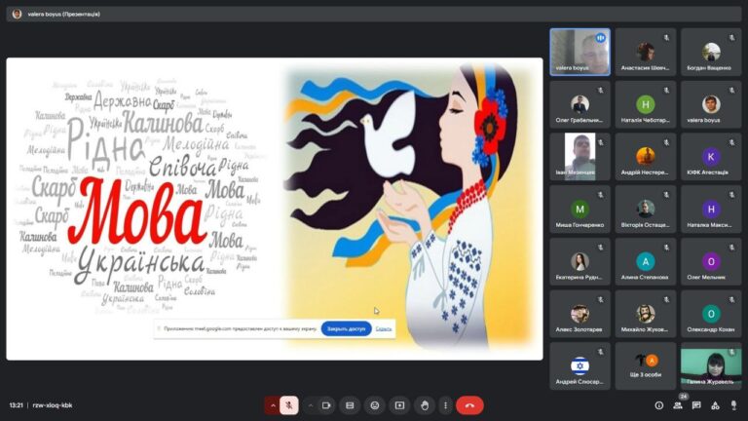The height and width of the screenshot is (421, 748).
Task: Click the shared presentation slide
Action: click(x=275, y=209)
